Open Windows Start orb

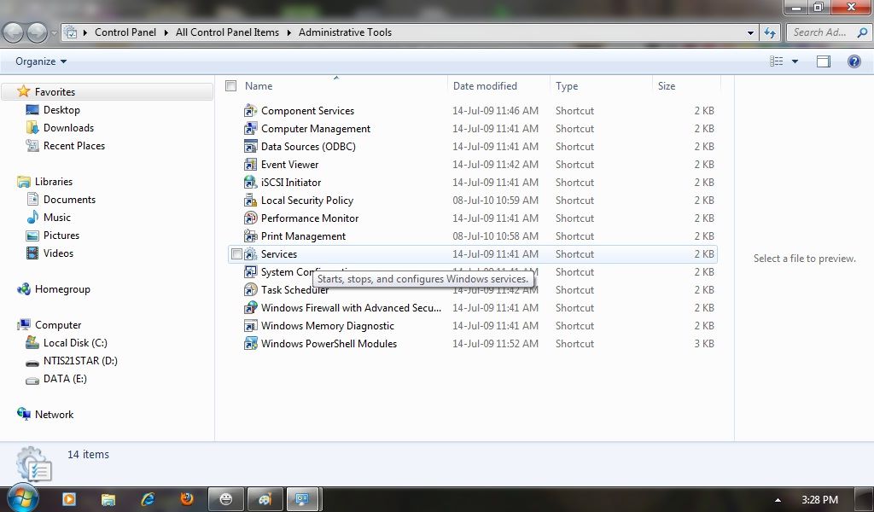23,498
